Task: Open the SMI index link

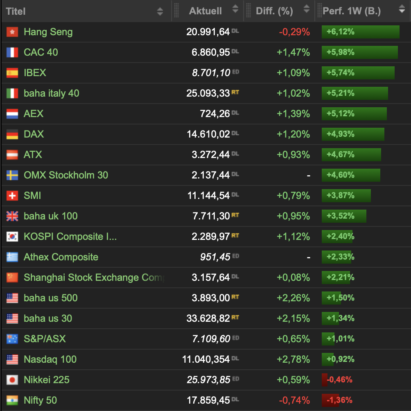Action: coord(32,196)
